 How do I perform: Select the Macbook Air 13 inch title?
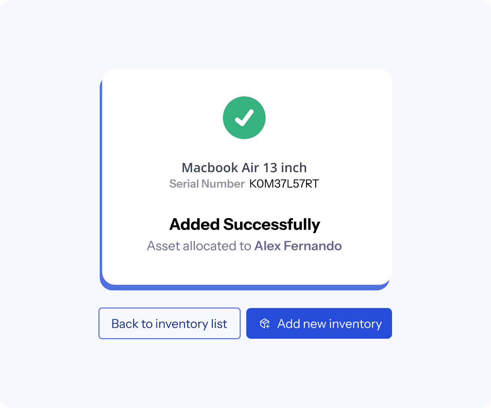tap(244, 168)
